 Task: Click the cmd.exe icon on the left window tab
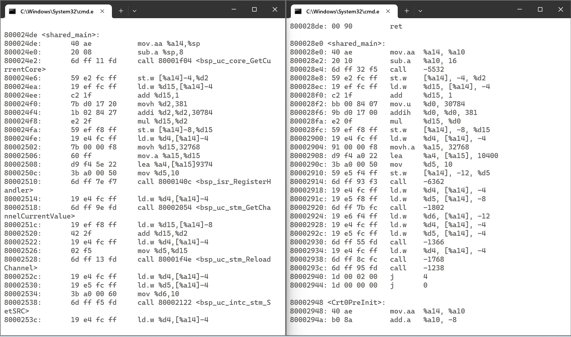[x=12, y=11]
